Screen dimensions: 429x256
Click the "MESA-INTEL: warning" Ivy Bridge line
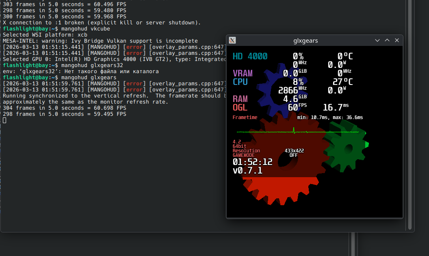click(x=100, y=41)
